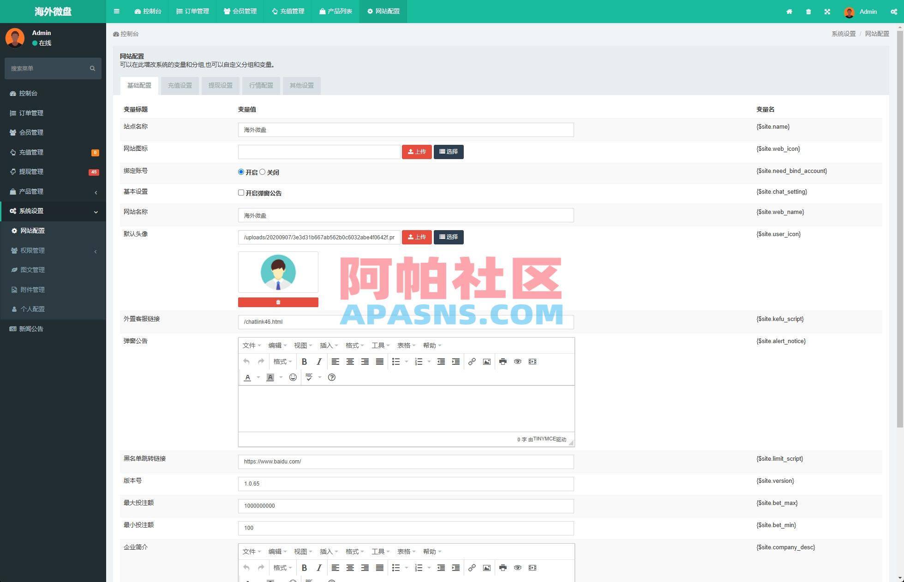Click the 上传 button for 网站图标

coord(417,152)
